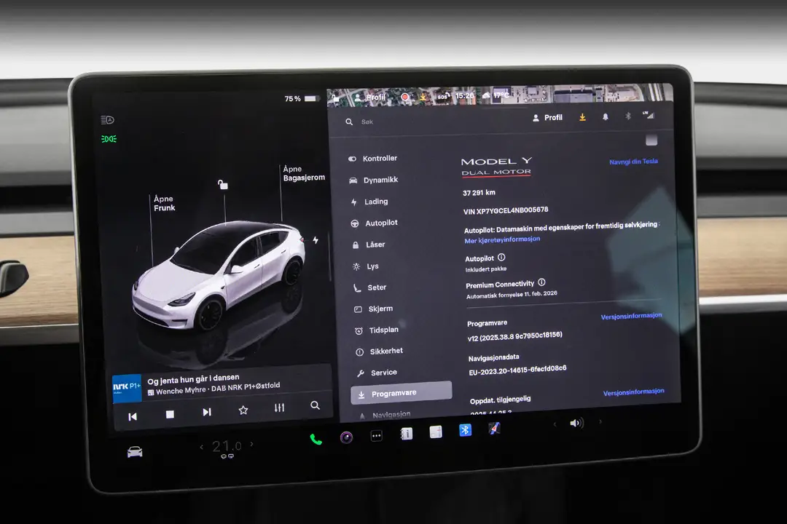
Task: Open the Tidsplan menu
Action: pos(377,330)
